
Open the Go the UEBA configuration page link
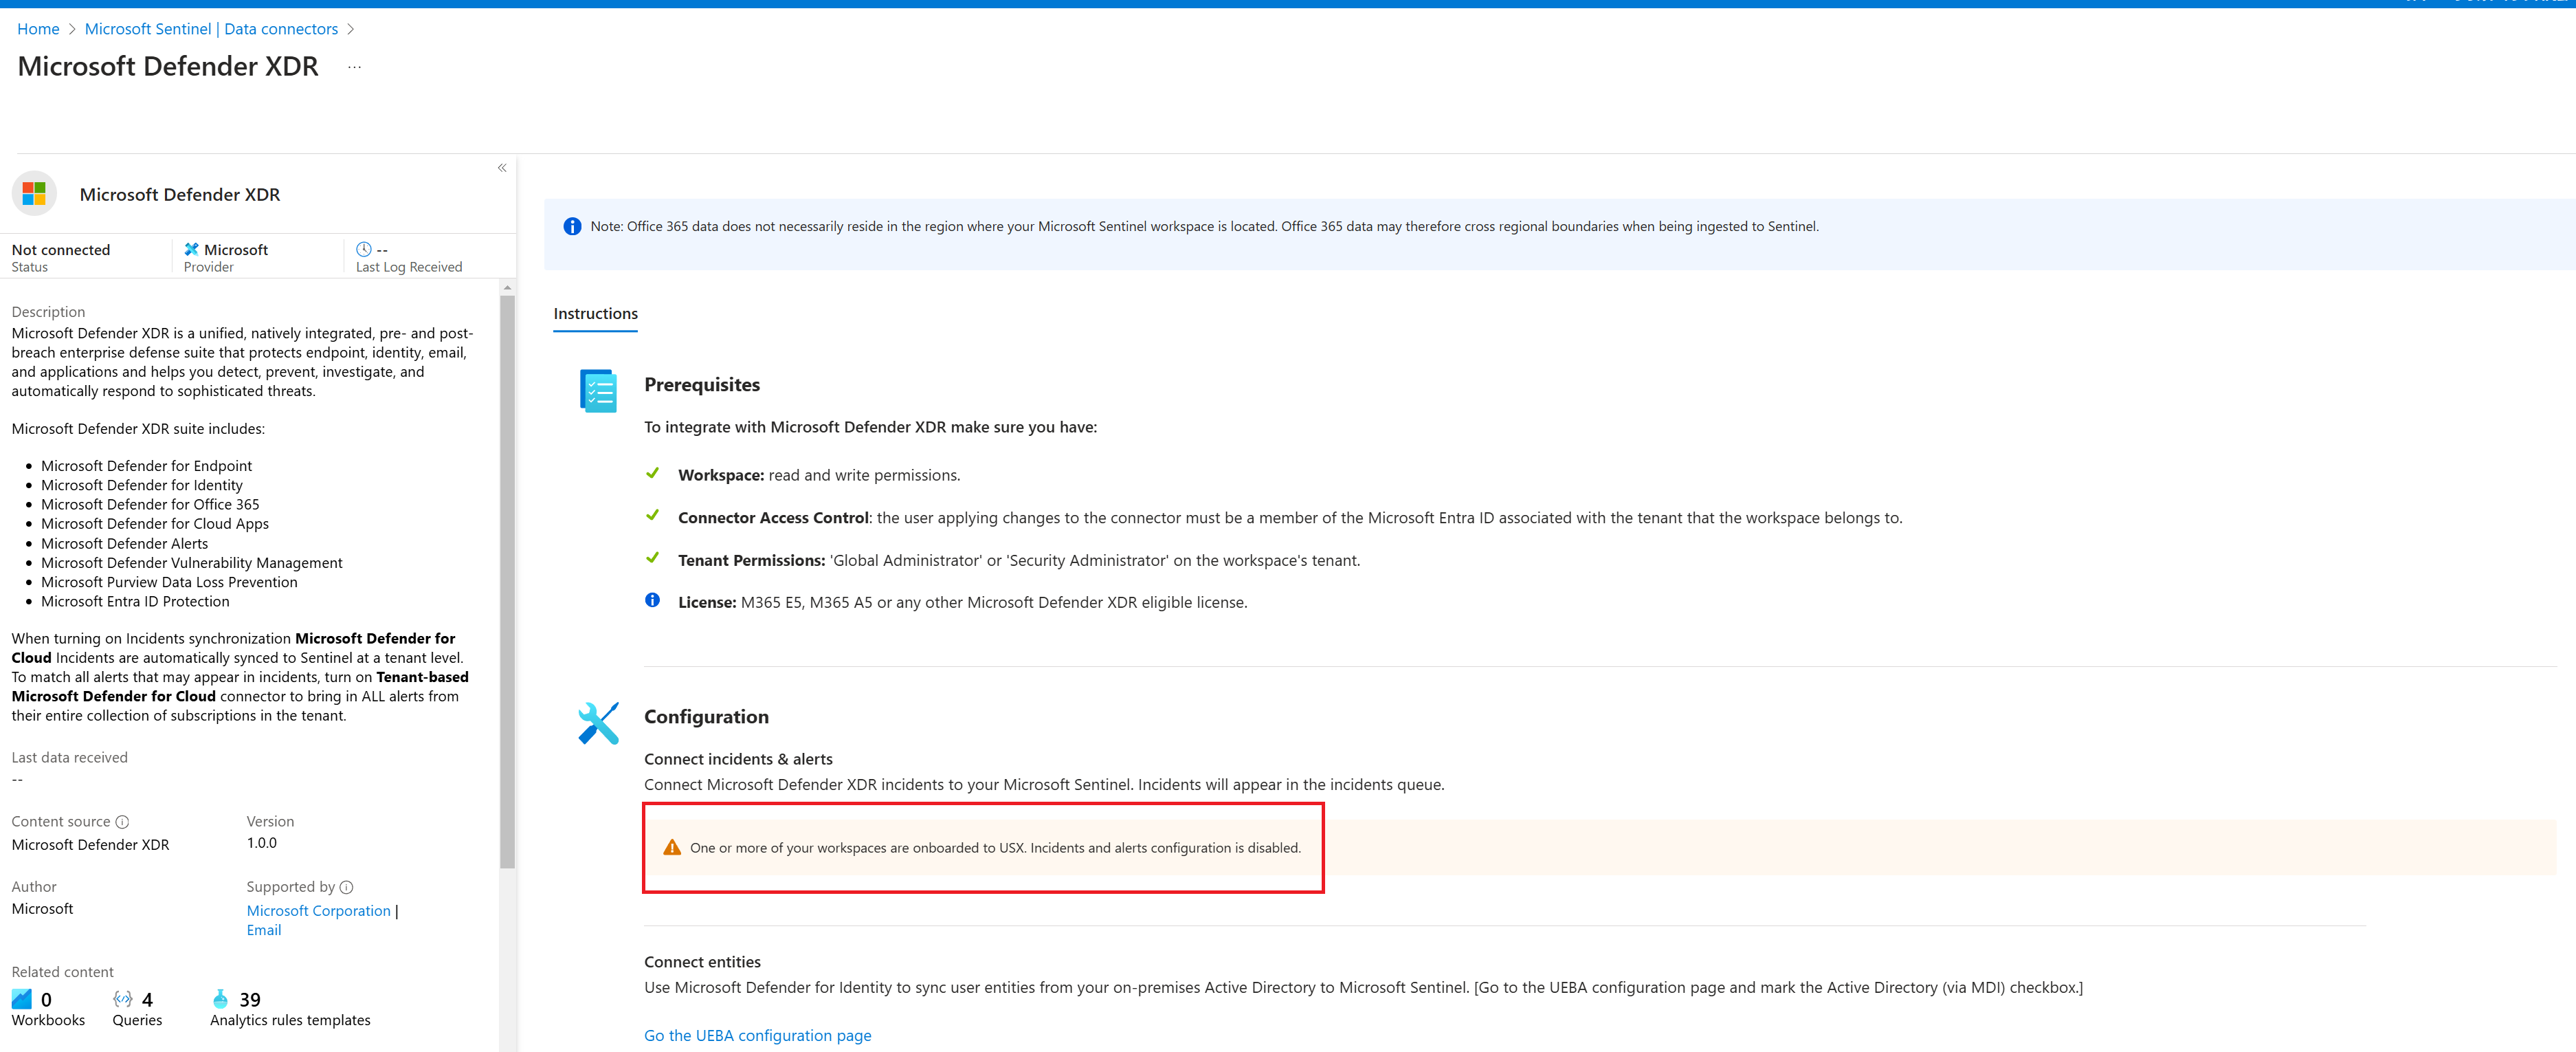point(757,1036)
